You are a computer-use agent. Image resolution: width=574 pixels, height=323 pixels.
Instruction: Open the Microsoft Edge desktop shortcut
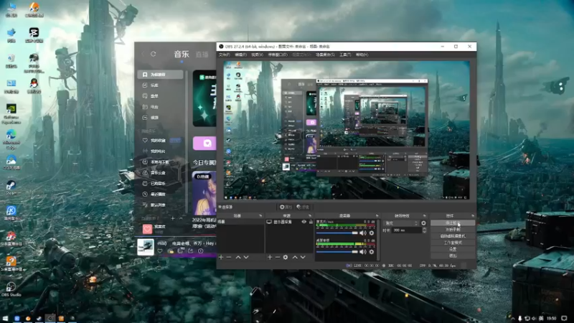11,139
